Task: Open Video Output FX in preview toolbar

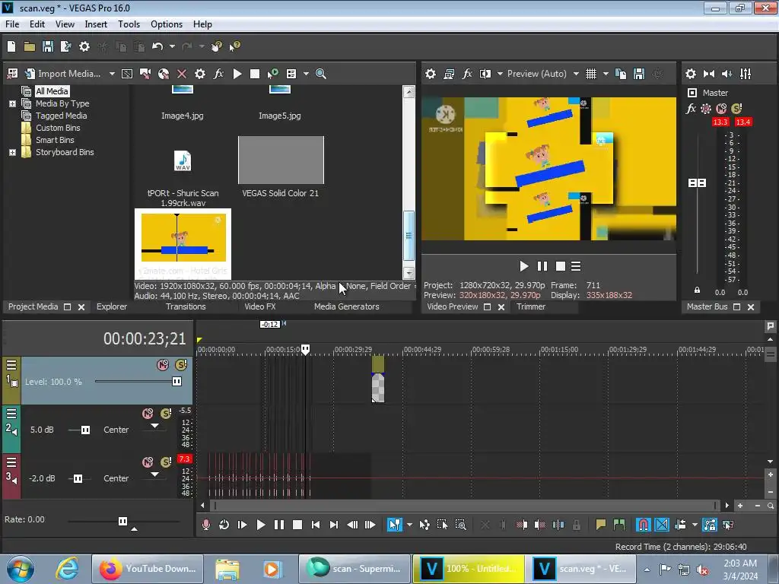Action: [x=467, y=74]
